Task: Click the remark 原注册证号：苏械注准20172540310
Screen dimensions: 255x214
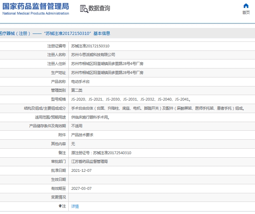Action: point(101,153)
